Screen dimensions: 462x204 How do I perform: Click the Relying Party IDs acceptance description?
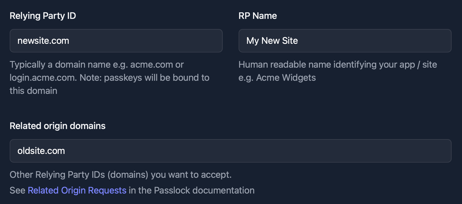point(120,174)
